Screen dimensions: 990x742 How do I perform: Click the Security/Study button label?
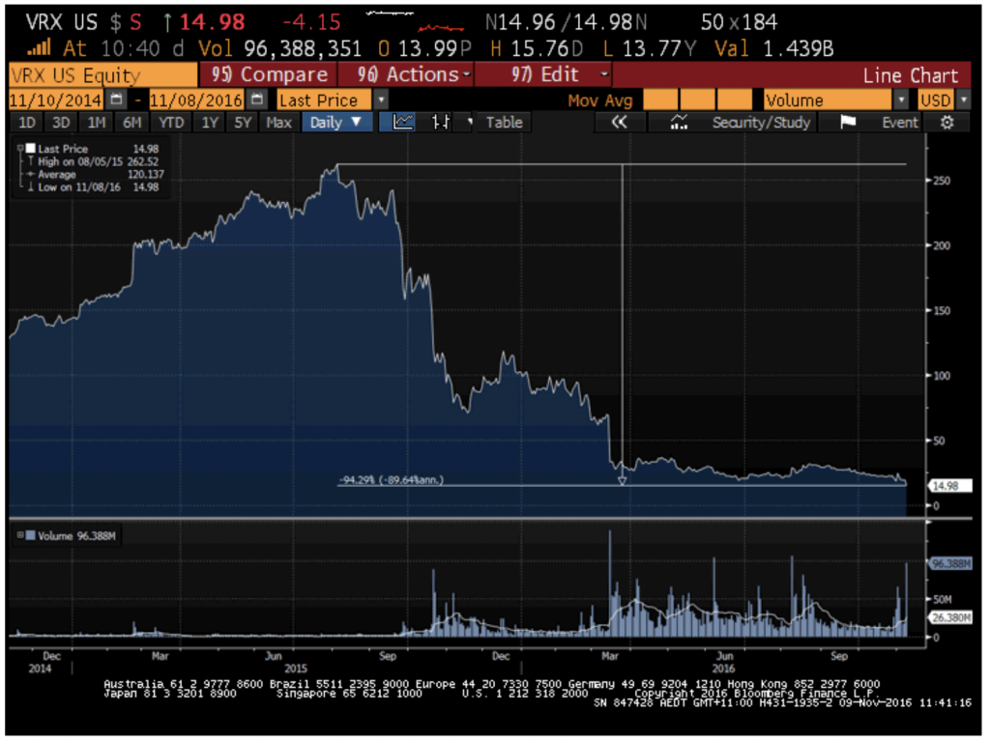click(761, 122)
